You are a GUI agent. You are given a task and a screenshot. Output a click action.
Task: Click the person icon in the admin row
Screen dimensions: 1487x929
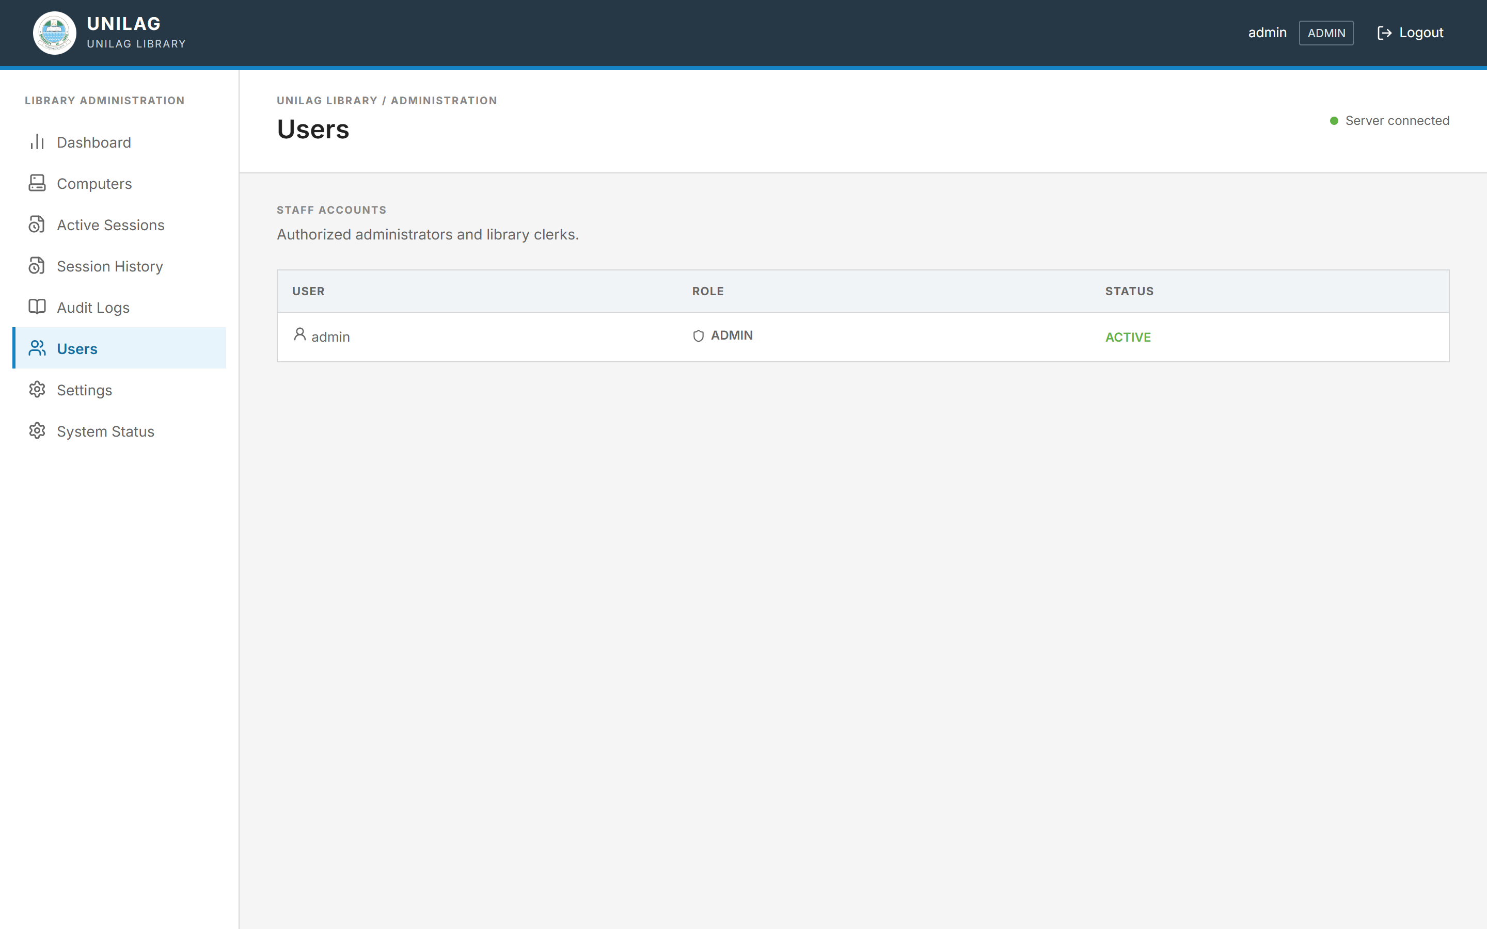(300, 334)
